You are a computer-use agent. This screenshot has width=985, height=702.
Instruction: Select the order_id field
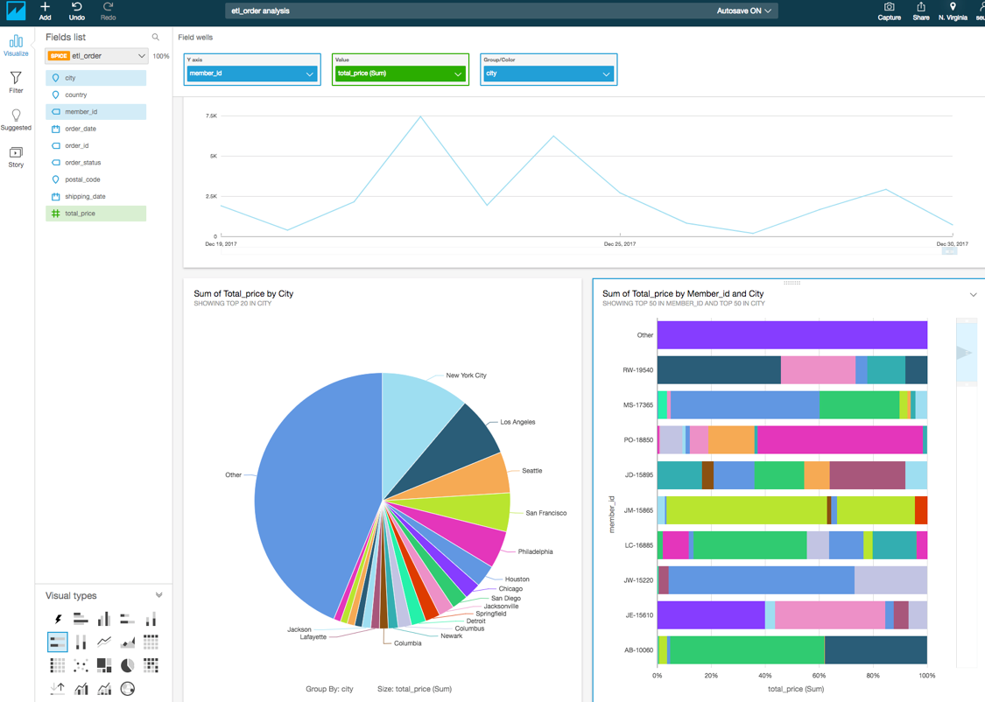[96, 145]
